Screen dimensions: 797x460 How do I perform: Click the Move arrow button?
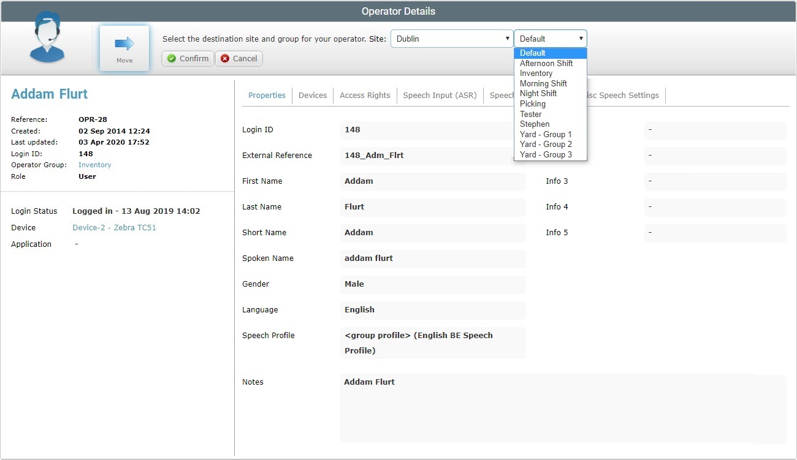[x=124, y=48]
